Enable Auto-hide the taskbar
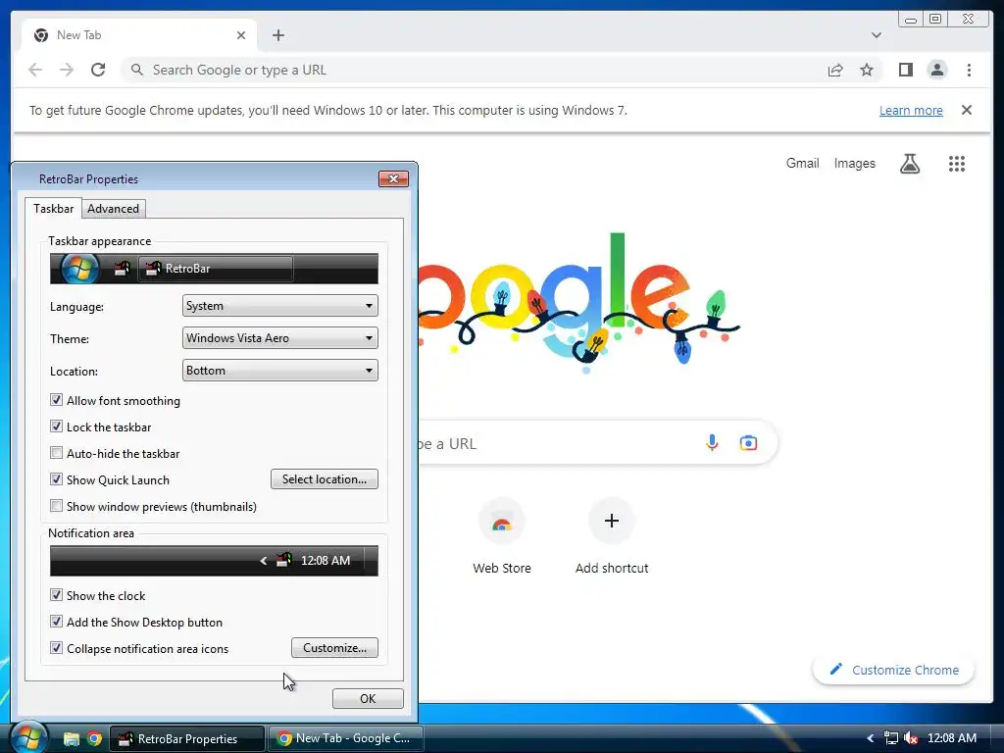The width and height of the screenshot is (1004, 753). point(56,453)
